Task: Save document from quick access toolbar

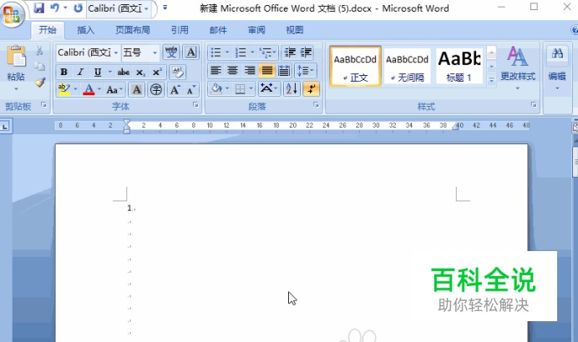Action: 38,8
